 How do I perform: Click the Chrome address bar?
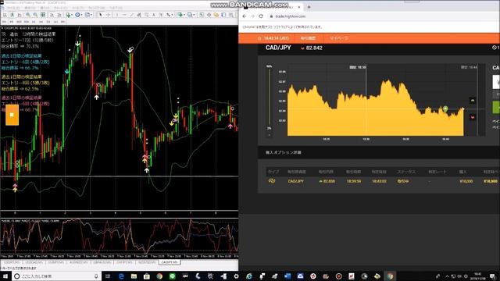click(383, 16)
